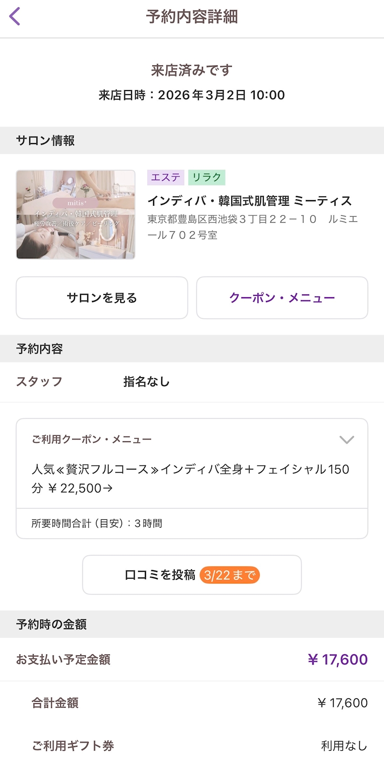The width and height of the screenshot is (384, 775).
Task: Tap the リラク category tag
Action: coord(207,177)
